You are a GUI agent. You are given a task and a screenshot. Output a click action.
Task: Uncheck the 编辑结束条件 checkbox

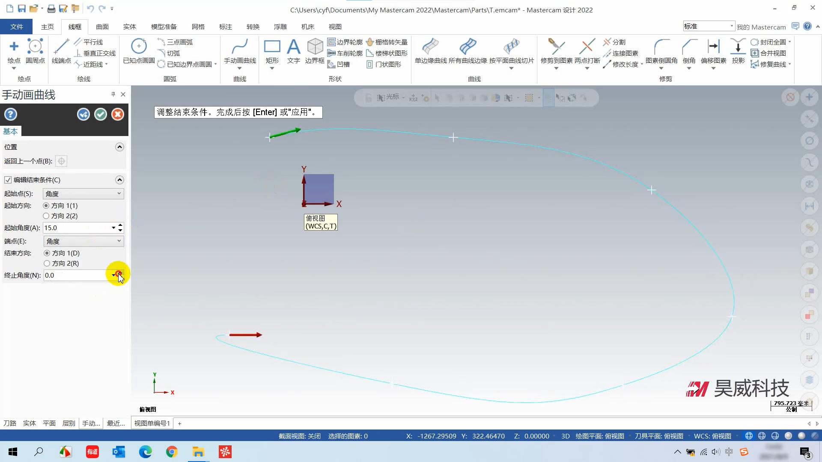(x=8, y=180)
